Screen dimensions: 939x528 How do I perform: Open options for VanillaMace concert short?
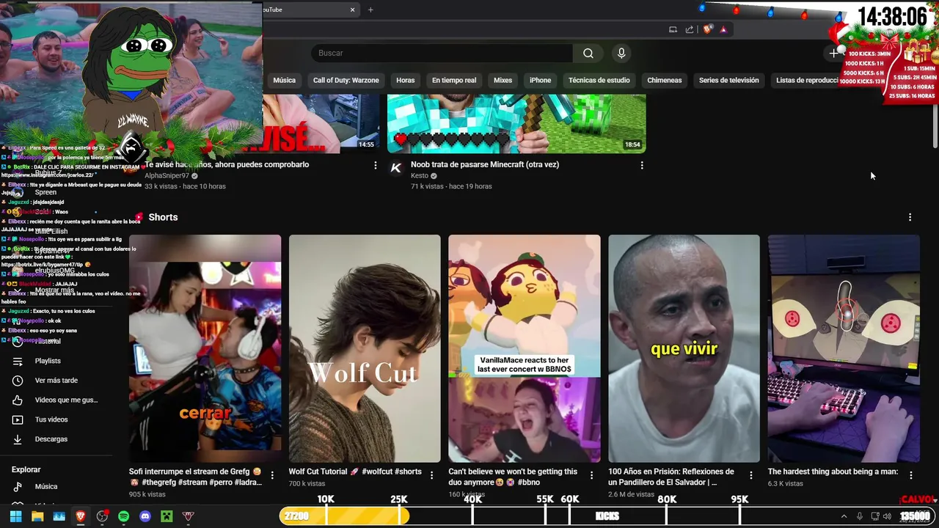tap(591, 475)
